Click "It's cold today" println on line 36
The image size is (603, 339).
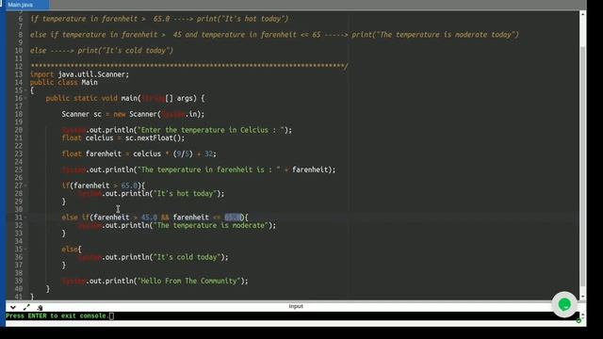click(153, 257)
